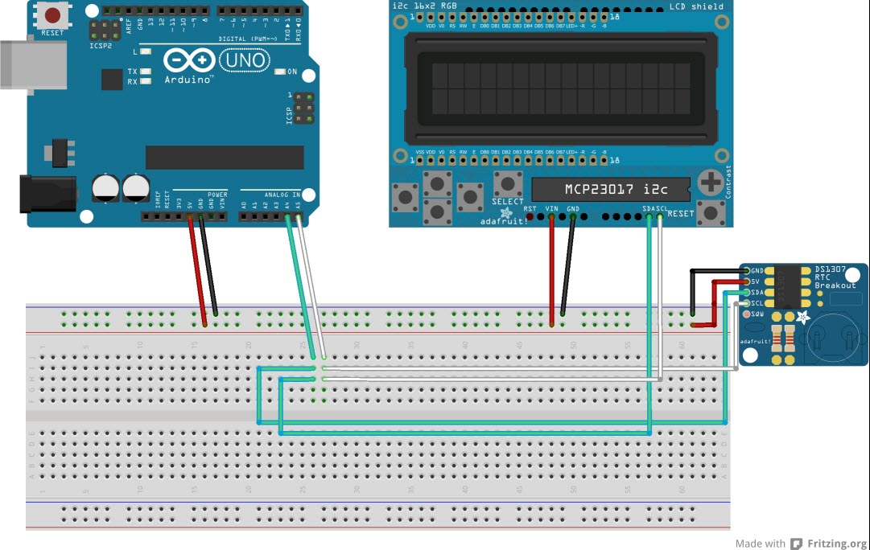Click the DS1307 chip on the RTC breakout
The height and width of the screenshot is (550, 870).
789,287
